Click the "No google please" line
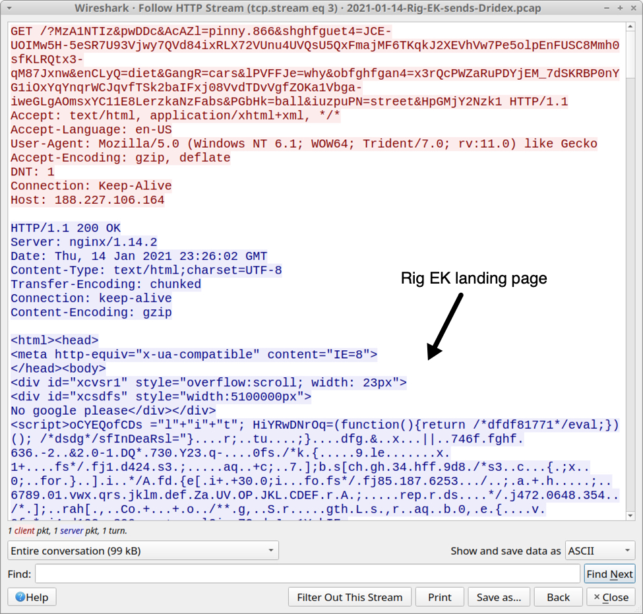This screenshot has height=614, width=643. (113, 411)
